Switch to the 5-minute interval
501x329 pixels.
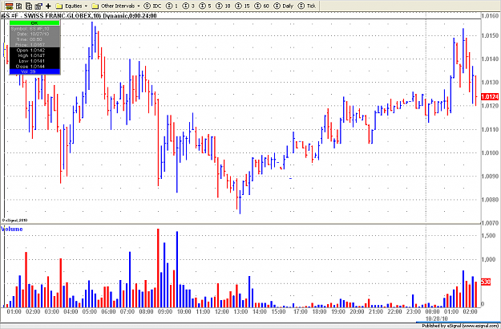(x=205, y=6)
